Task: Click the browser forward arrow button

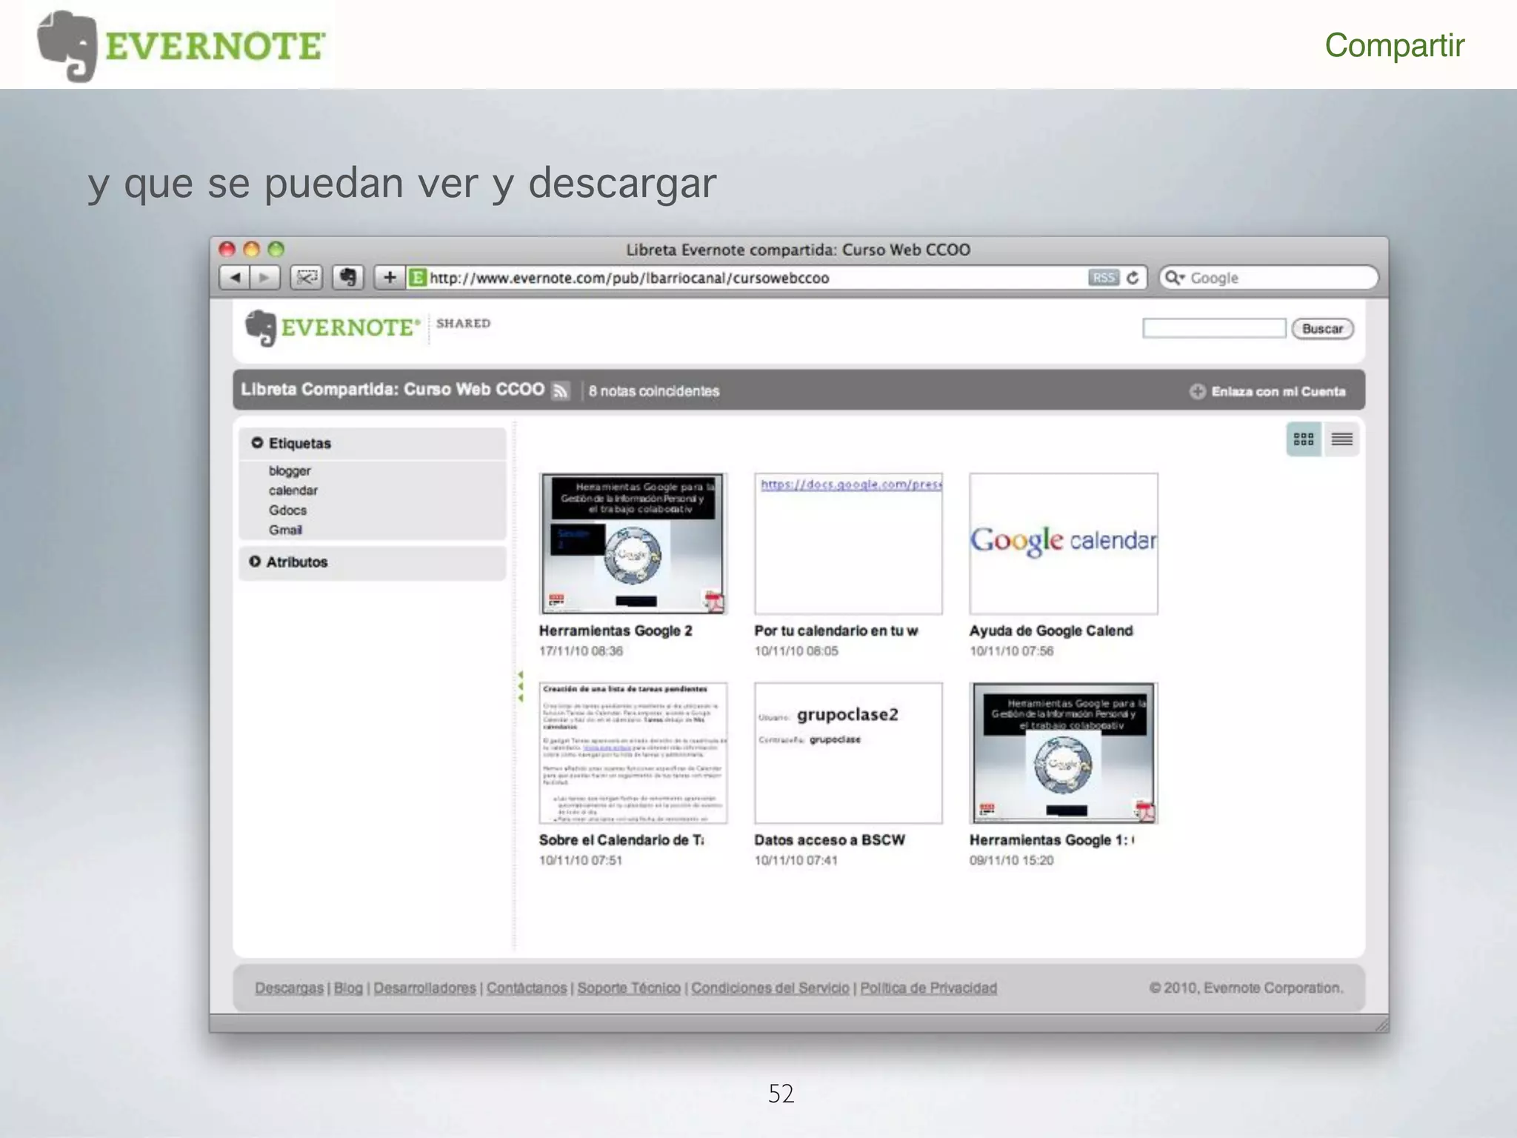Action: (264, 278)
